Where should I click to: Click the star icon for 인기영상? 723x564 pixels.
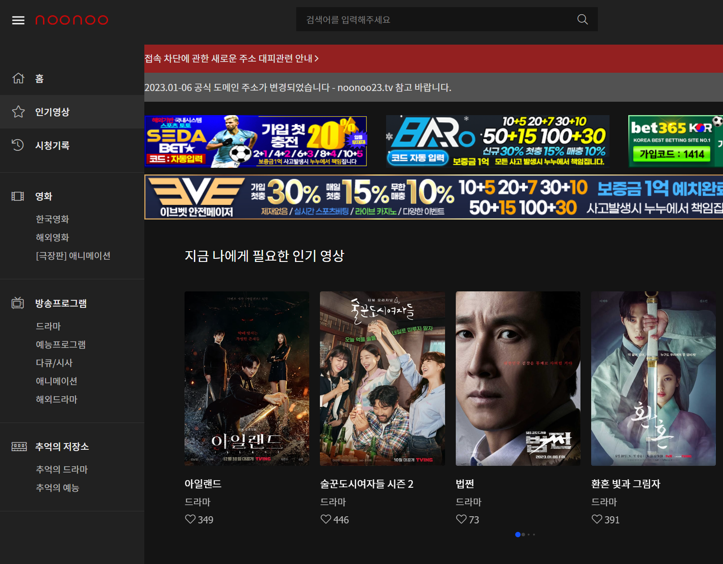(18, 112)
